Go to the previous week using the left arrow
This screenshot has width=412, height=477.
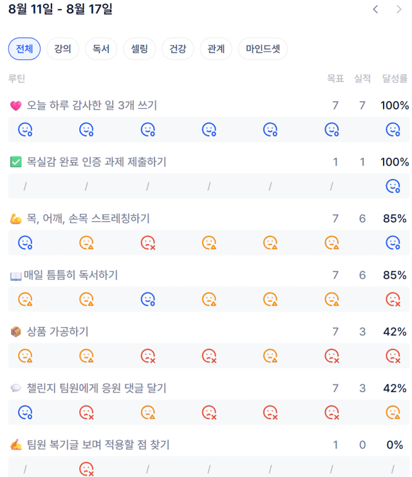click(375, 10)
